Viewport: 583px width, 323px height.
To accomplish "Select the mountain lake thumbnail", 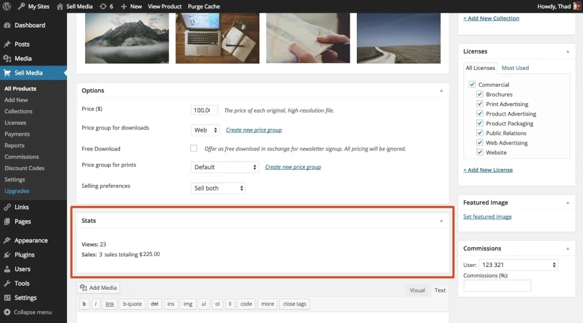I will pyautogui.click(x=127, y=38).
